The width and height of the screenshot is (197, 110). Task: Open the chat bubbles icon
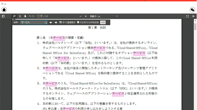[192, 10]
